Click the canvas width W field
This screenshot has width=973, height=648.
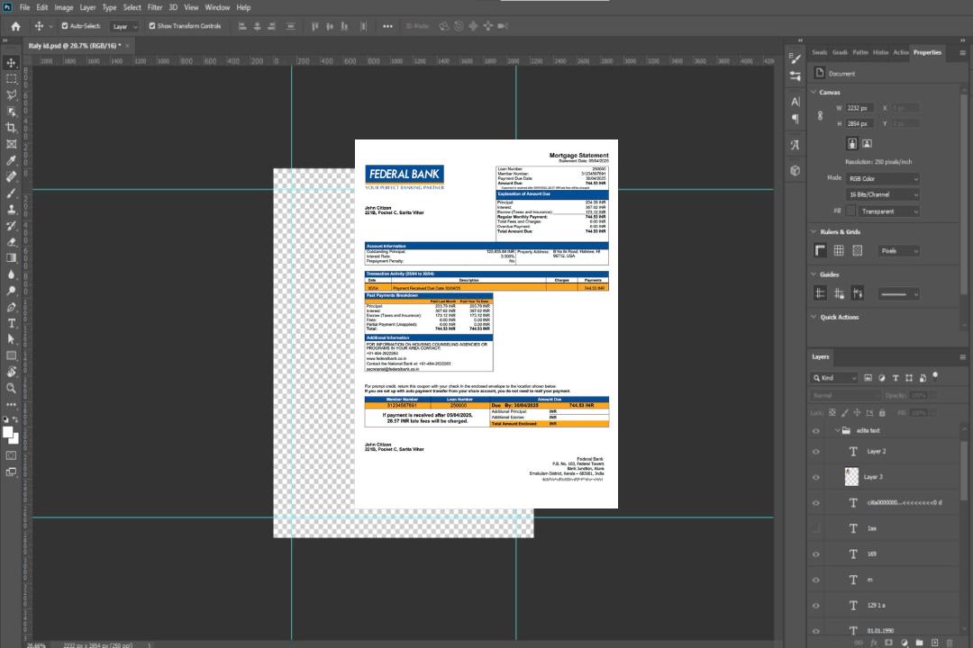pos(859,108)
